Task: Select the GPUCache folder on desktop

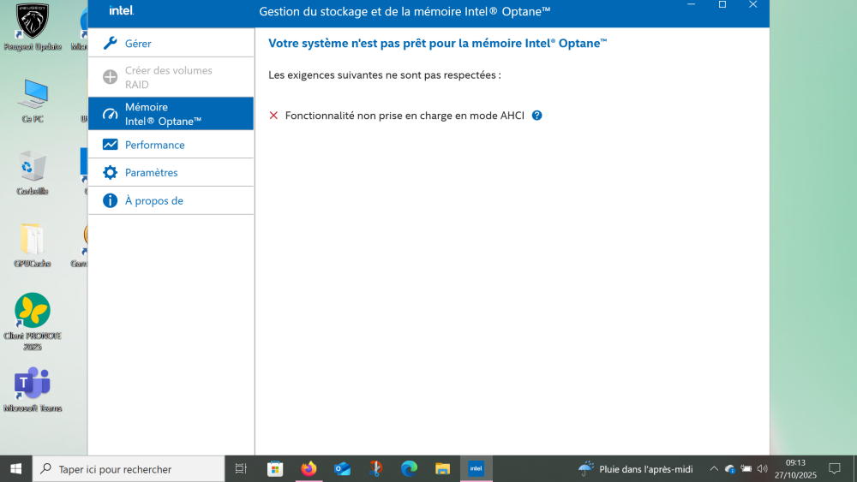Action: (33, 245)
